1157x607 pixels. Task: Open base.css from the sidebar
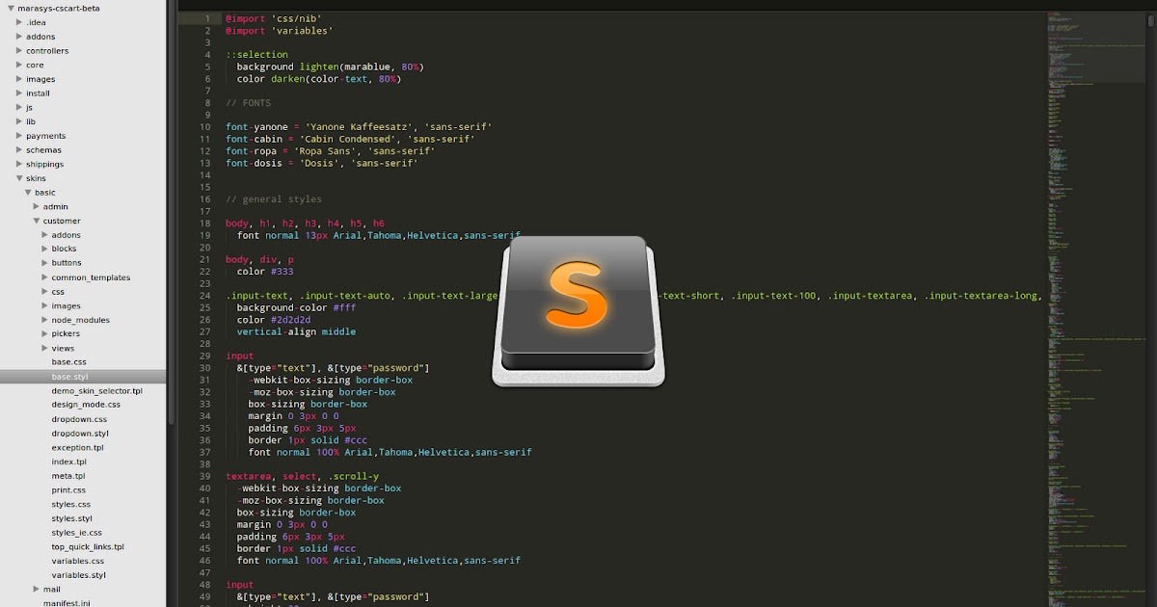point(68,361)
